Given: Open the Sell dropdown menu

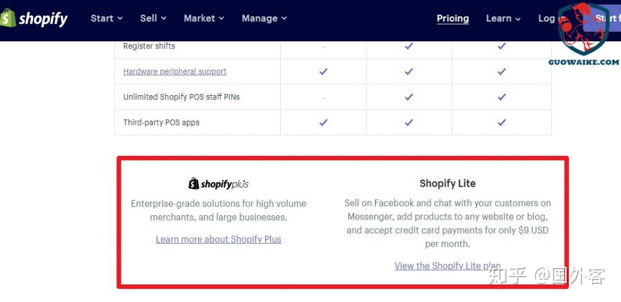Looking at the screenshot, I should [x=153, y=18].
